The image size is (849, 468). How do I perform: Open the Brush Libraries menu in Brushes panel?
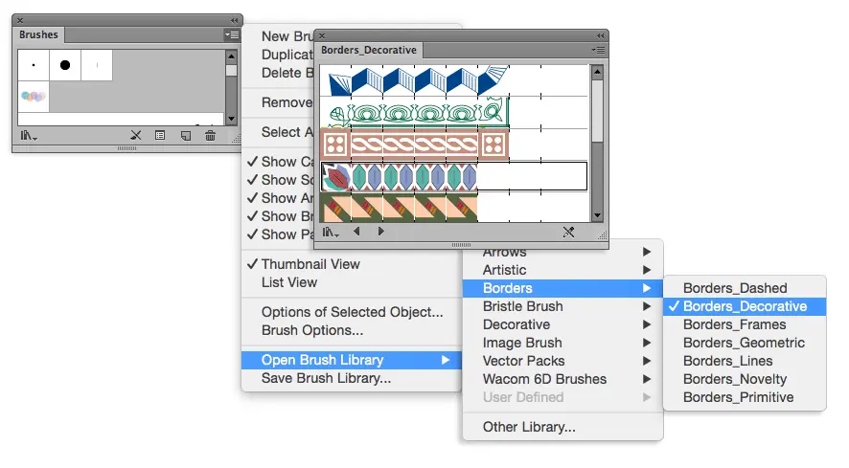tap(29, 136)
